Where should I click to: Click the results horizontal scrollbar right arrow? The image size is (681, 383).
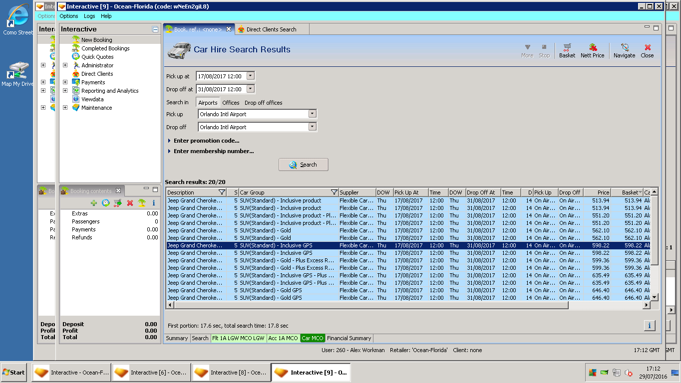tap(647, 305)
